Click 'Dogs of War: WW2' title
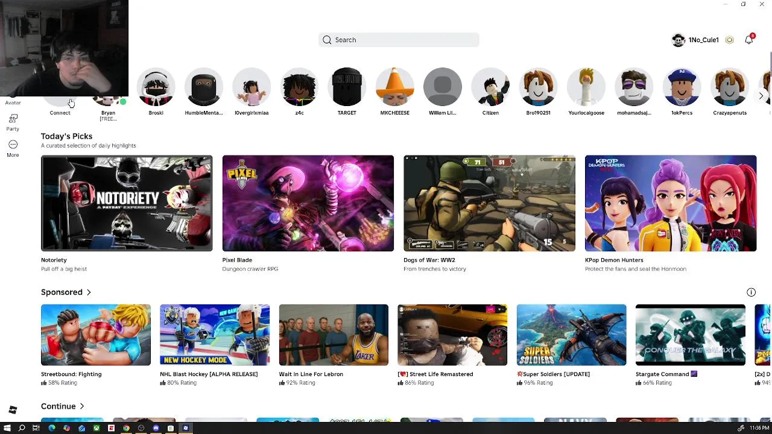The width and height of the screenshot is (772, 434). click(429, 260)
